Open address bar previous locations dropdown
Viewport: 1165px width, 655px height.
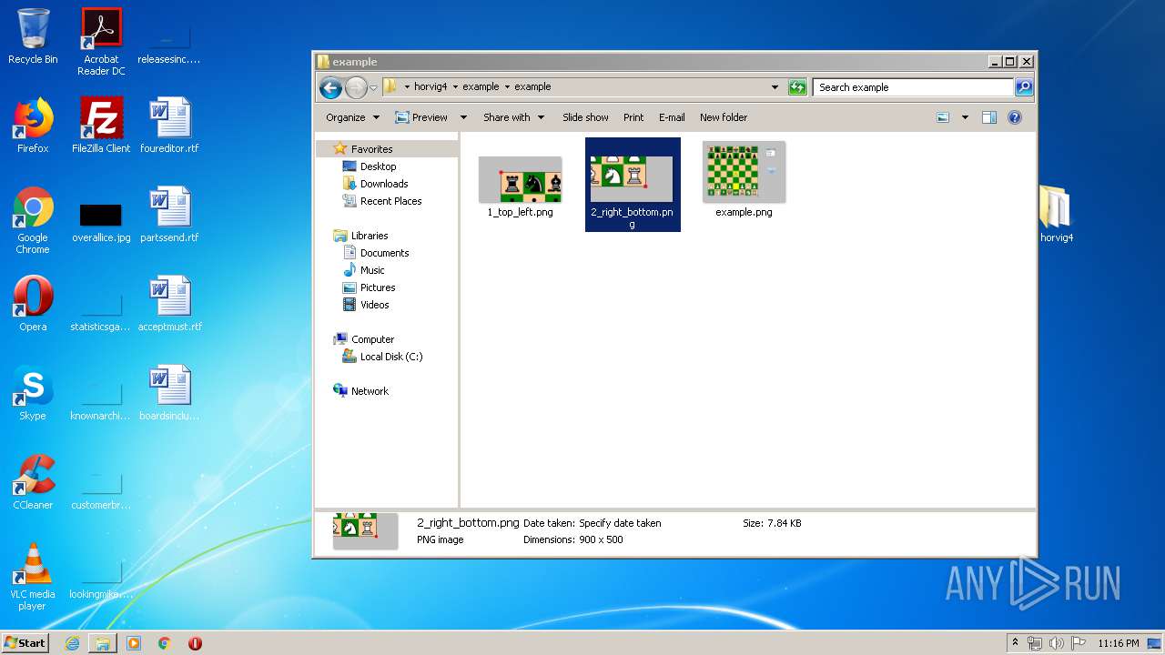pyautogui.click(x=775, y=87)
